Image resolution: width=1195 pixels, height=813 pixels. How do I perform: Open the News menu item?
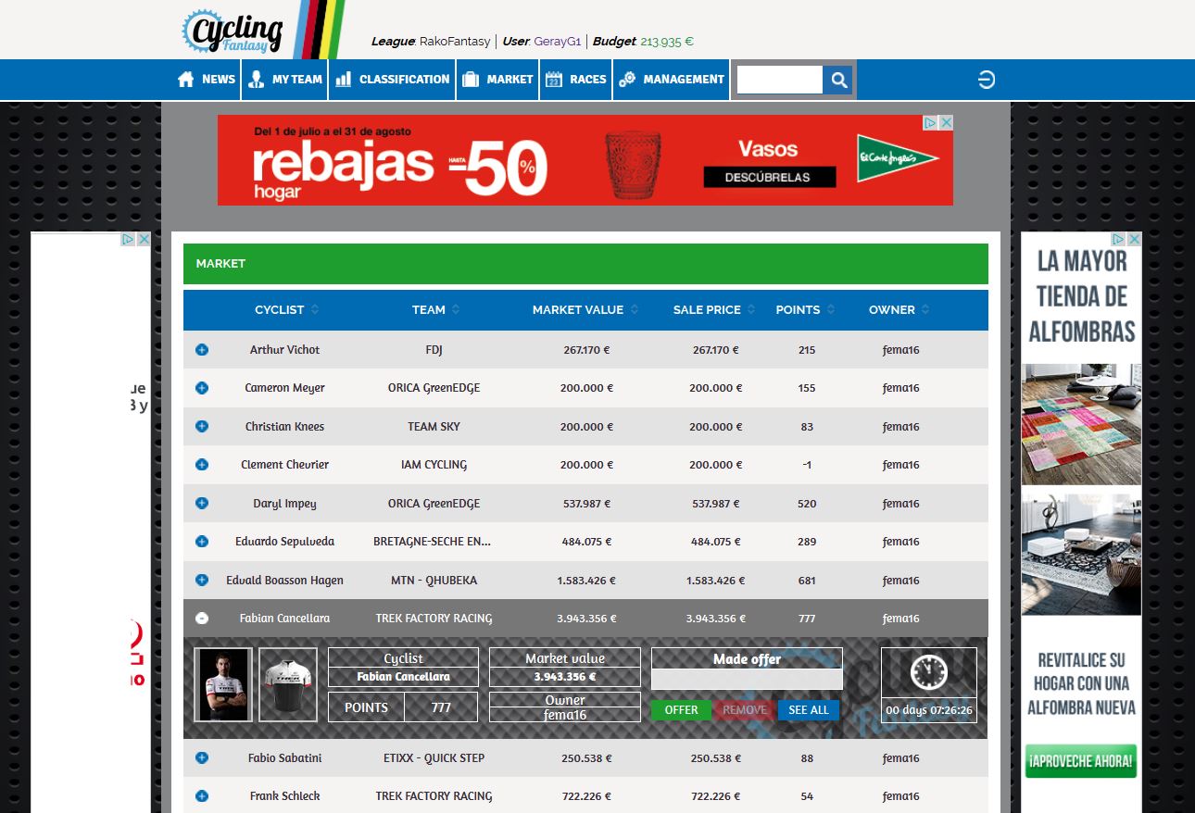(x=207, y=80)
